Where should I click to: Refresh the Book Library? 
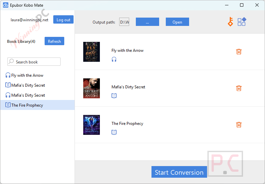(x=54, y=41)
